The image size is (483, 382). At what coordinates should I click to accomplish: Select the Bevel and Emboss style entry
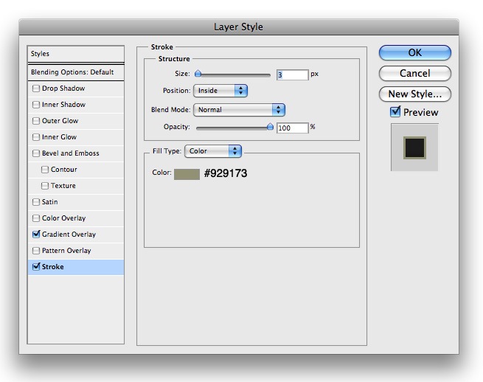tap(70, 153)
